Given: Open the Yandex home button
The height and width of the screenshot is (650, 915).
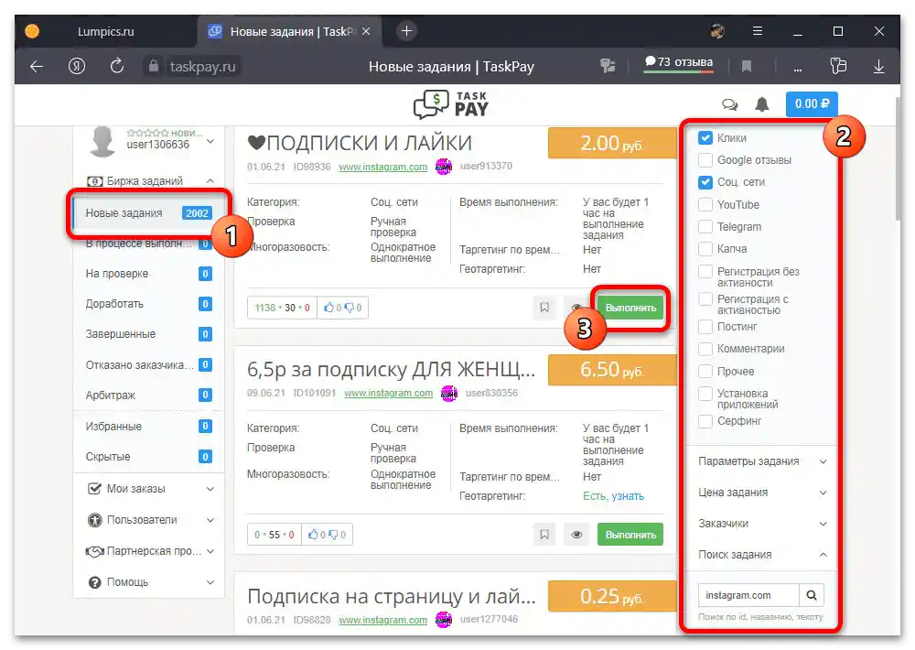Looking at the screenshot, I should coord(77,67).
